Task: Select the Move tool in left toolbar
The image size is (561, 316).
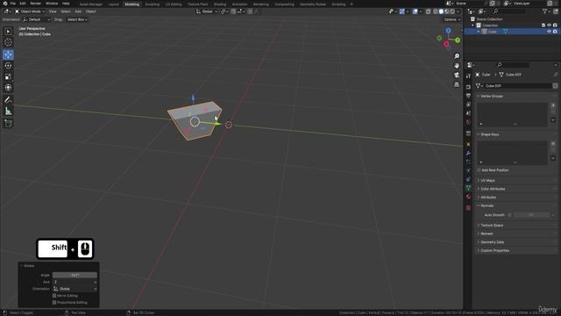Action: pos(8,54)
